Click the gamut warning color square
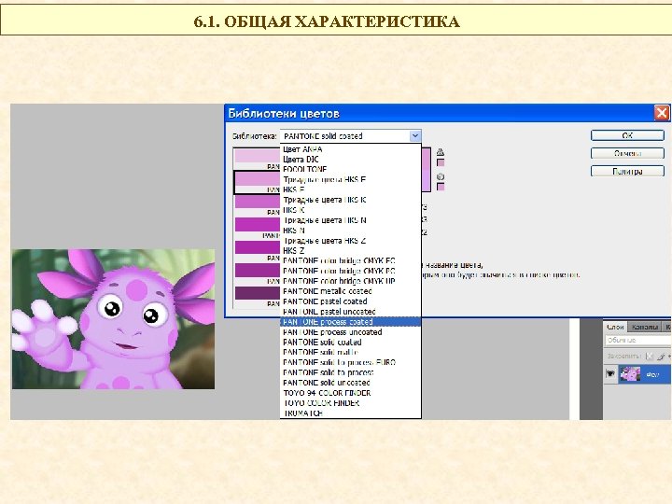Screen dimensions: 672x504 tap(441, 162)
